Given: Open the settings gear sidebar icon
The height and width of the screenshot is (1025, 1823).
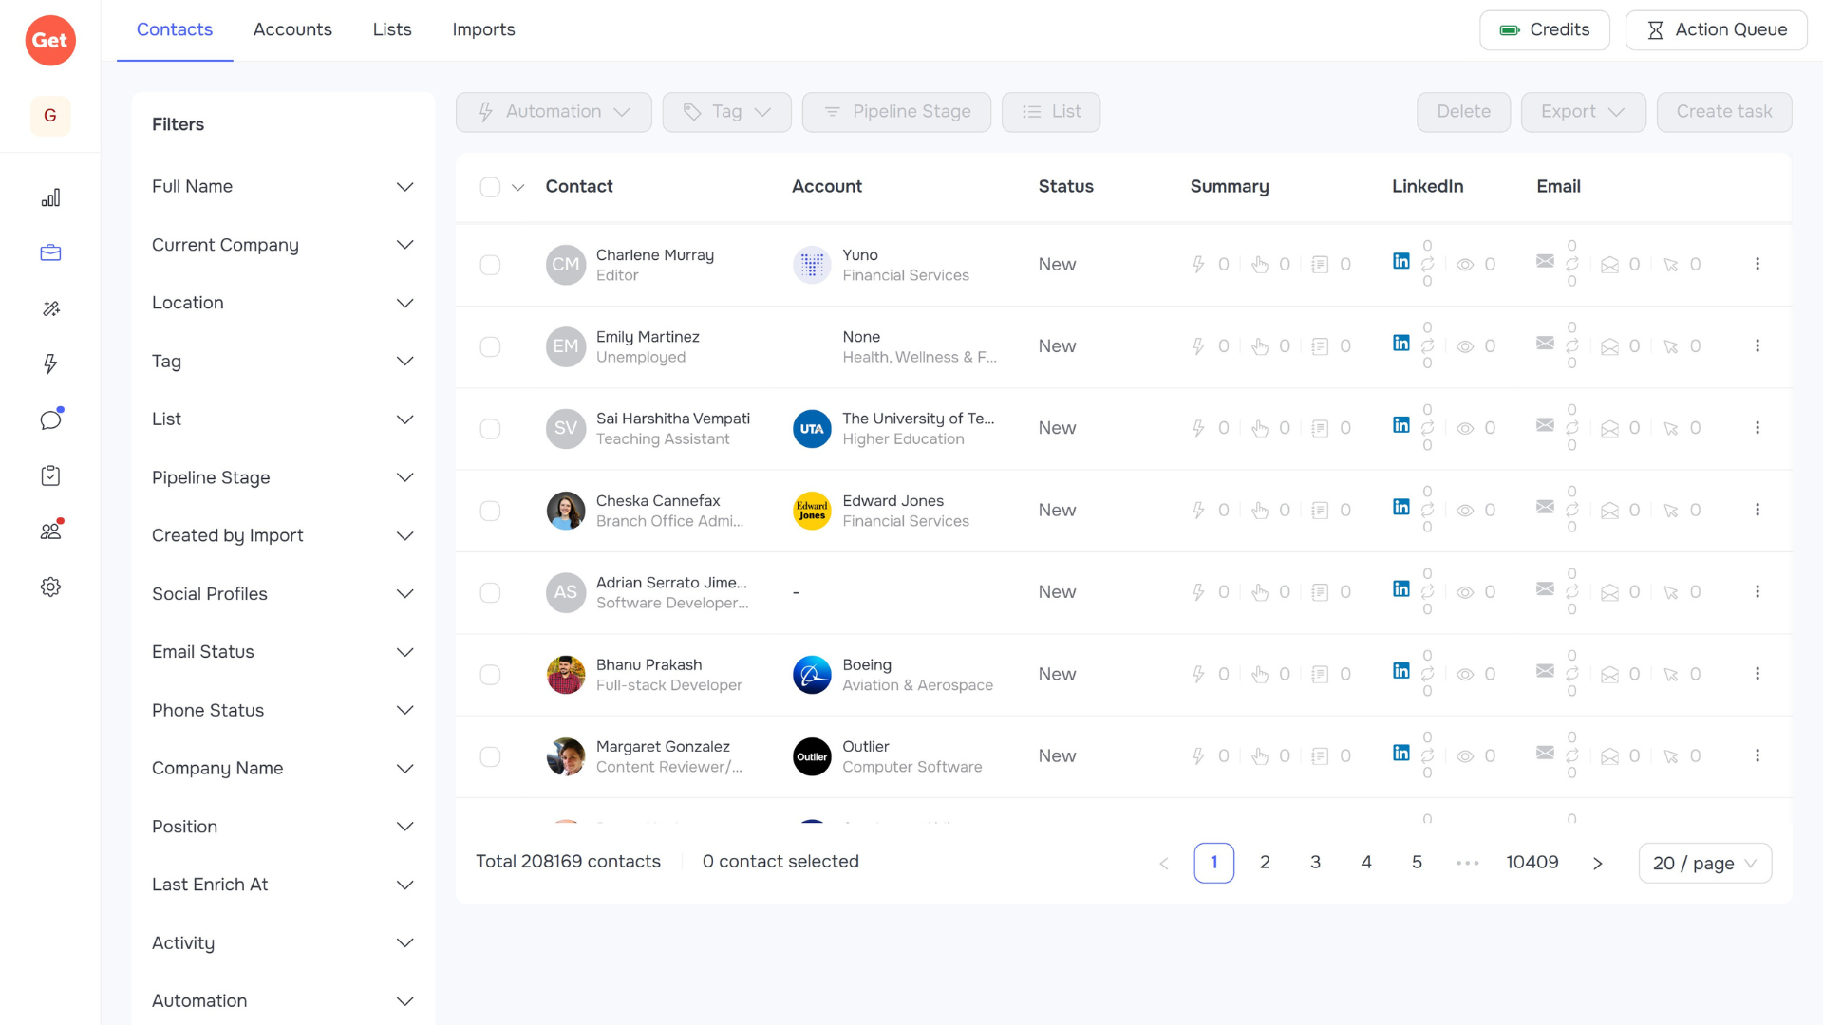Looking at the screenshot, I should 50,587.
